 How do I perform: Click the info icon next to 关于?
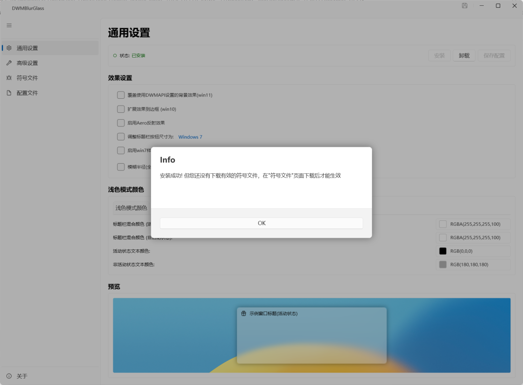pos(9,376)
